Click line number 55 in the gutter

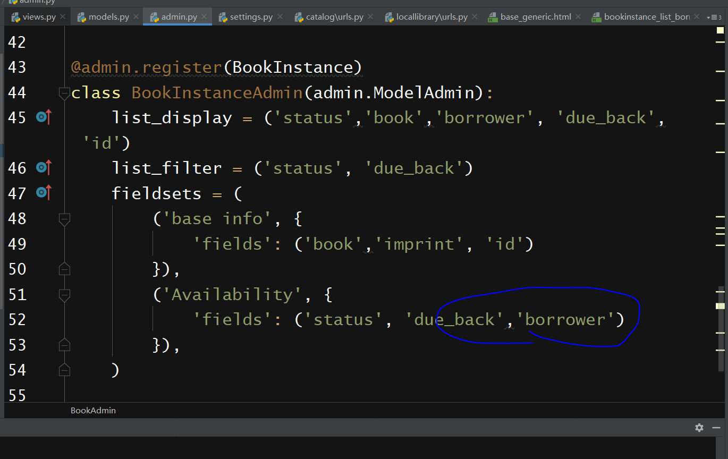pos(17,394)
